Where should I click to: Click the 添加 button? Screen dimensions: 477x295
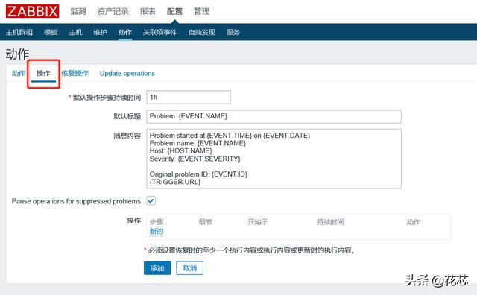click(157, 268)
